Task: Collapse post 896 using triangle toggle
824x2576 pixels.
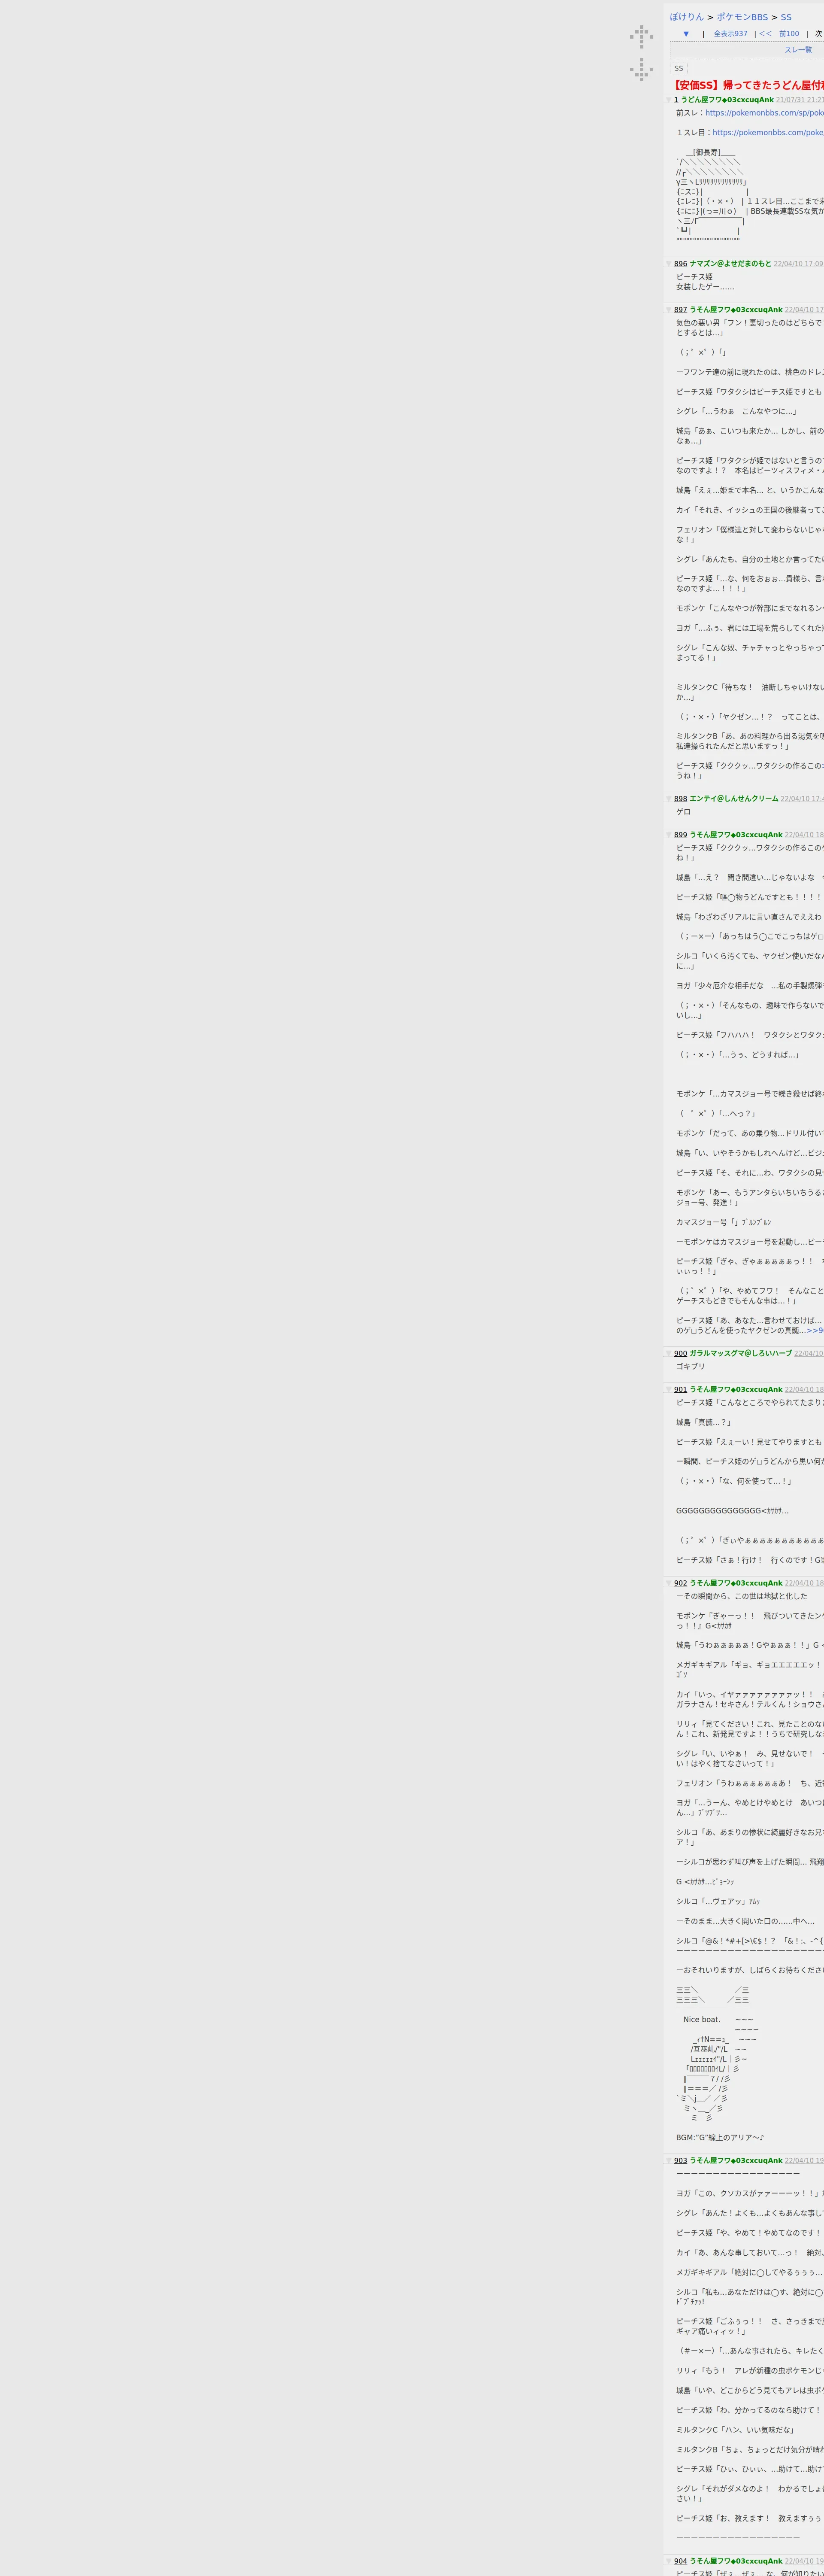Action: pos(669,264)
